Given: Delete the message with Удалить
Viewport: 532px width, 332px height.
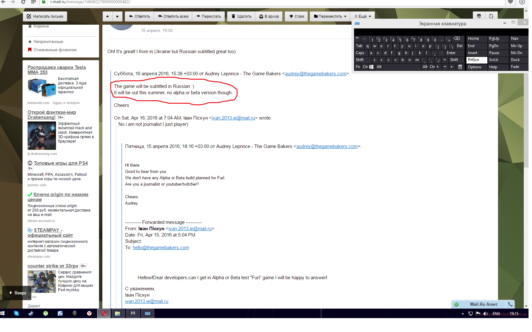Looking at the screenshot, I should click(241, 16).
